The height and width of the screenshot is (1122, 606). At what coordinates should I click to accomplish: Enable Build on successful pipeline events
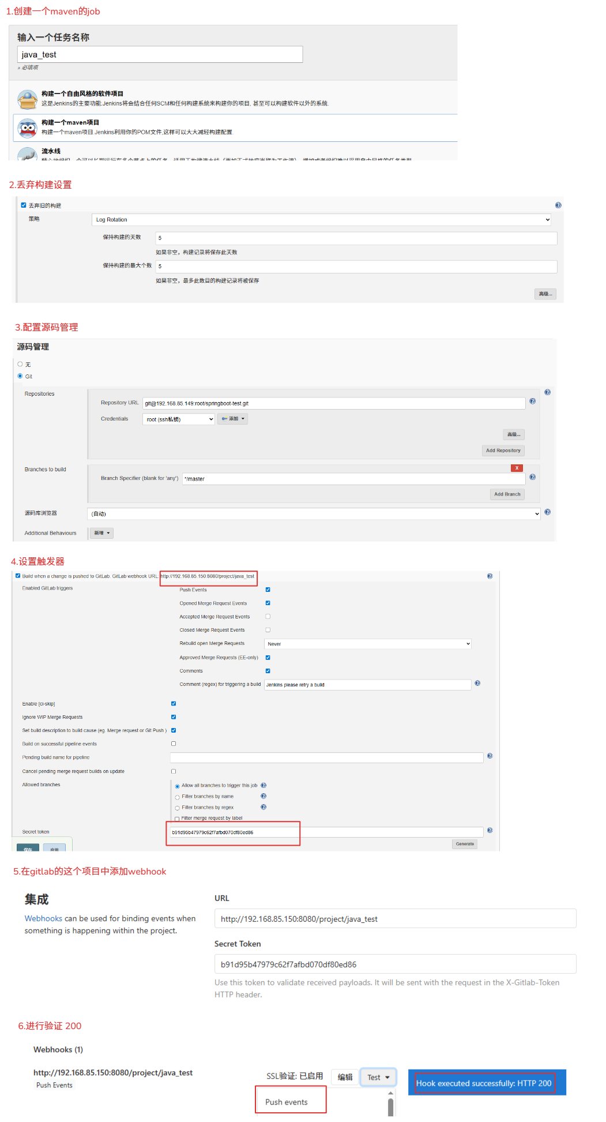click(174, 744)
